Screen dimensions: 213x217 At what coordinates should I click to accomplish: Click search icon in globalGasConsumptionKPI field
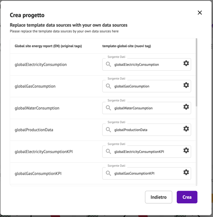[x=108, y=174]
